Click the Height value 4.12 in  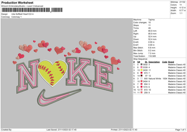[x=182, y=7]
